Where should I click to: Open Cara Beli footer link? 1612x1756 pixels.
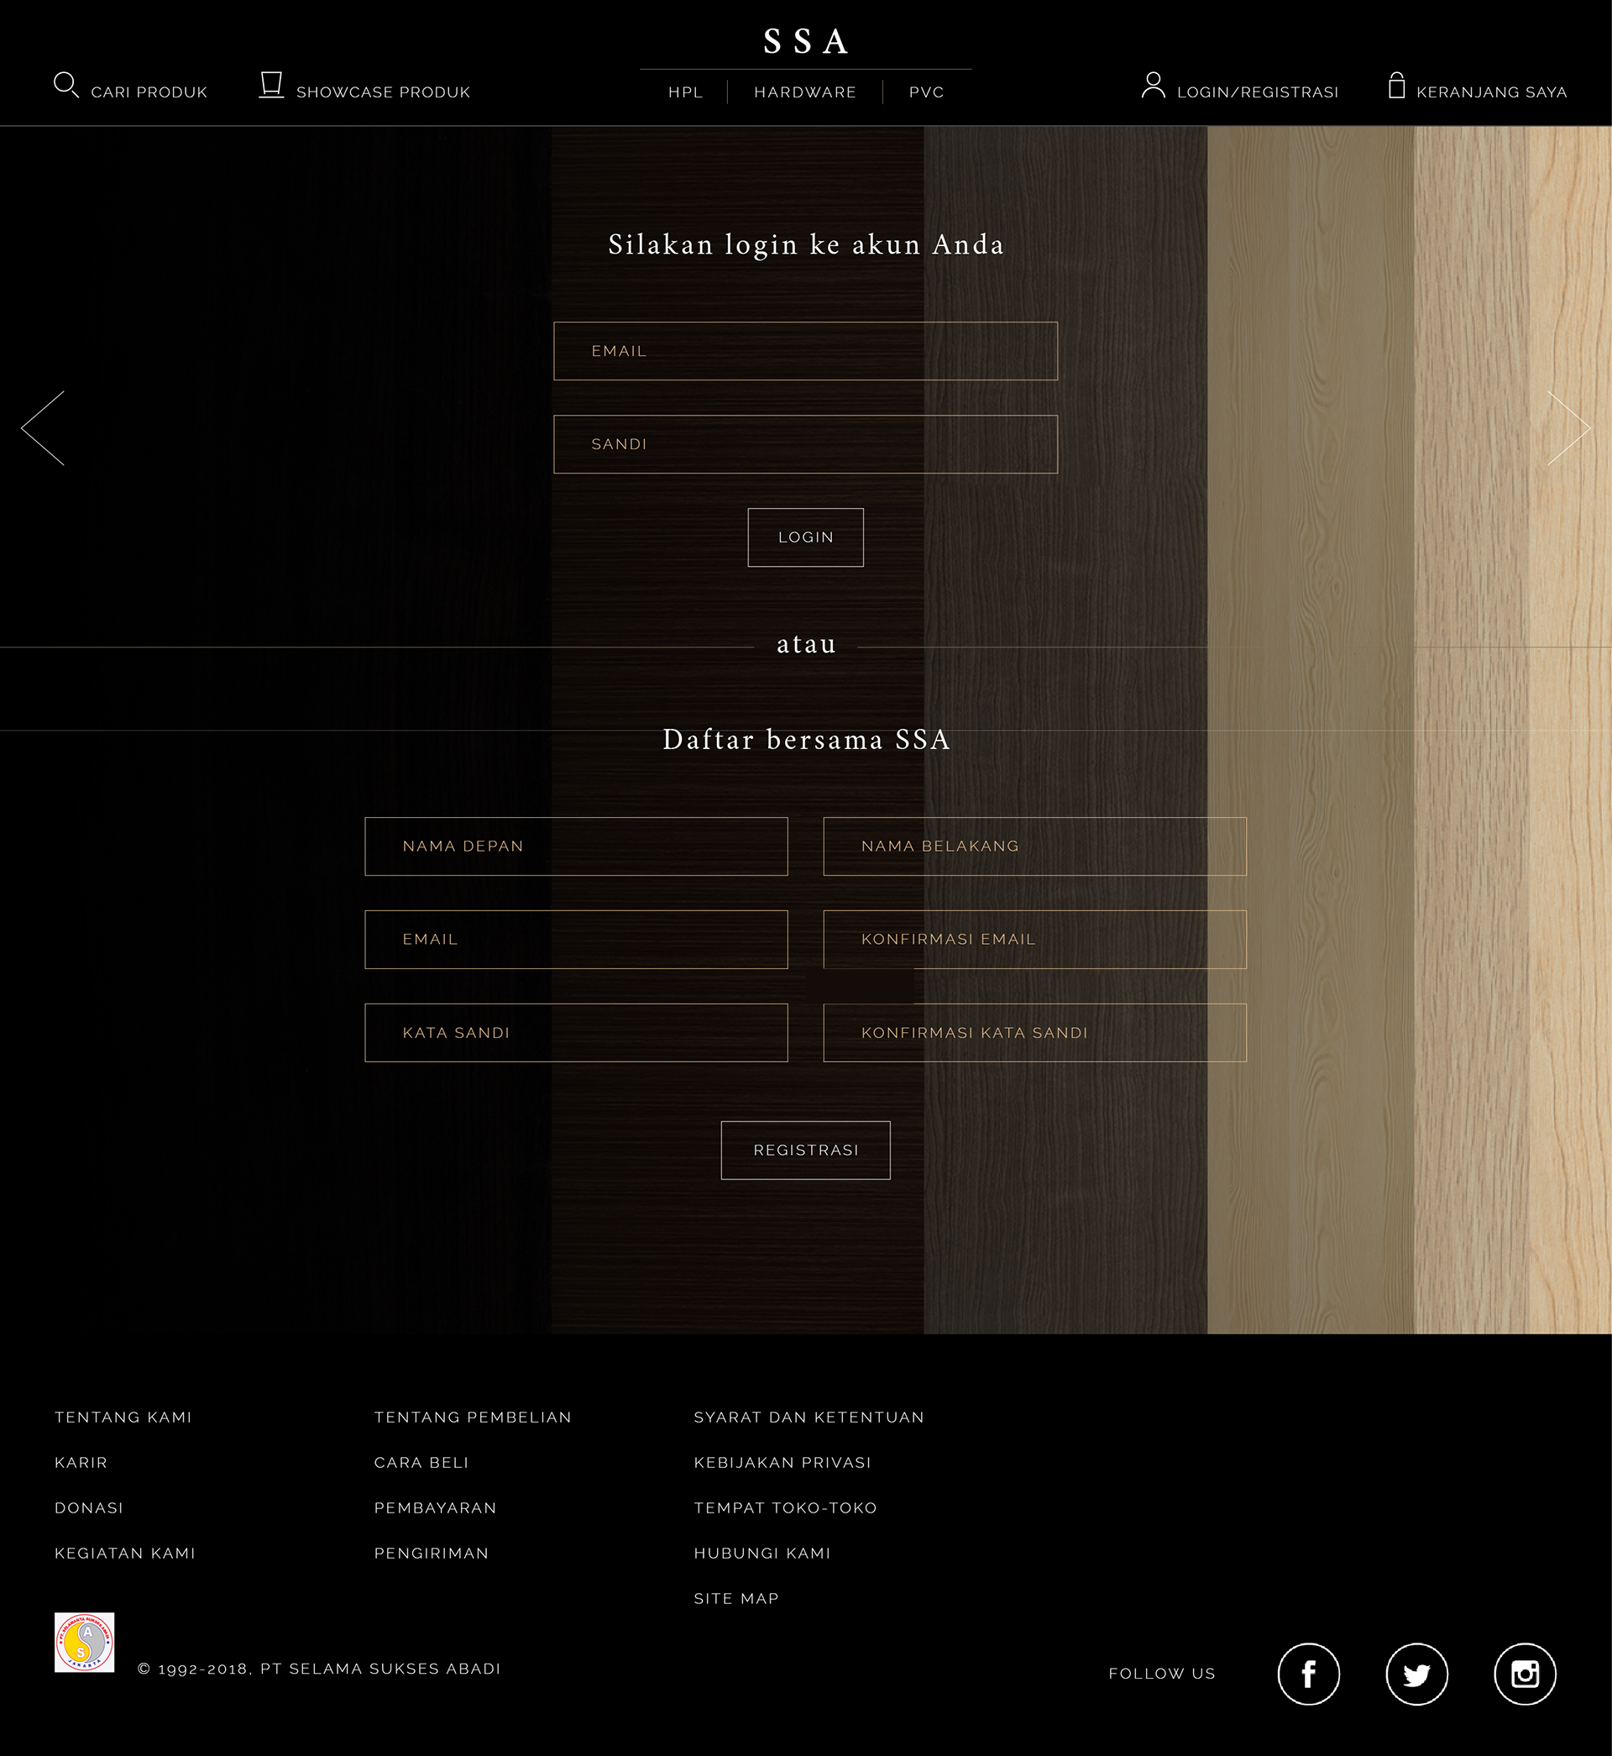point(421,1463)
